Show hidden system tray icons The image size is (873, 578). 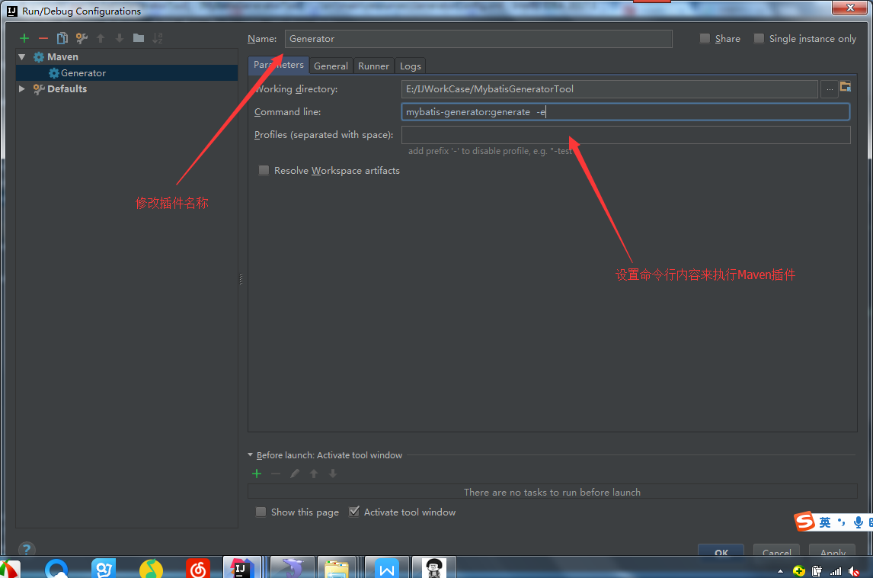[780, 570]
